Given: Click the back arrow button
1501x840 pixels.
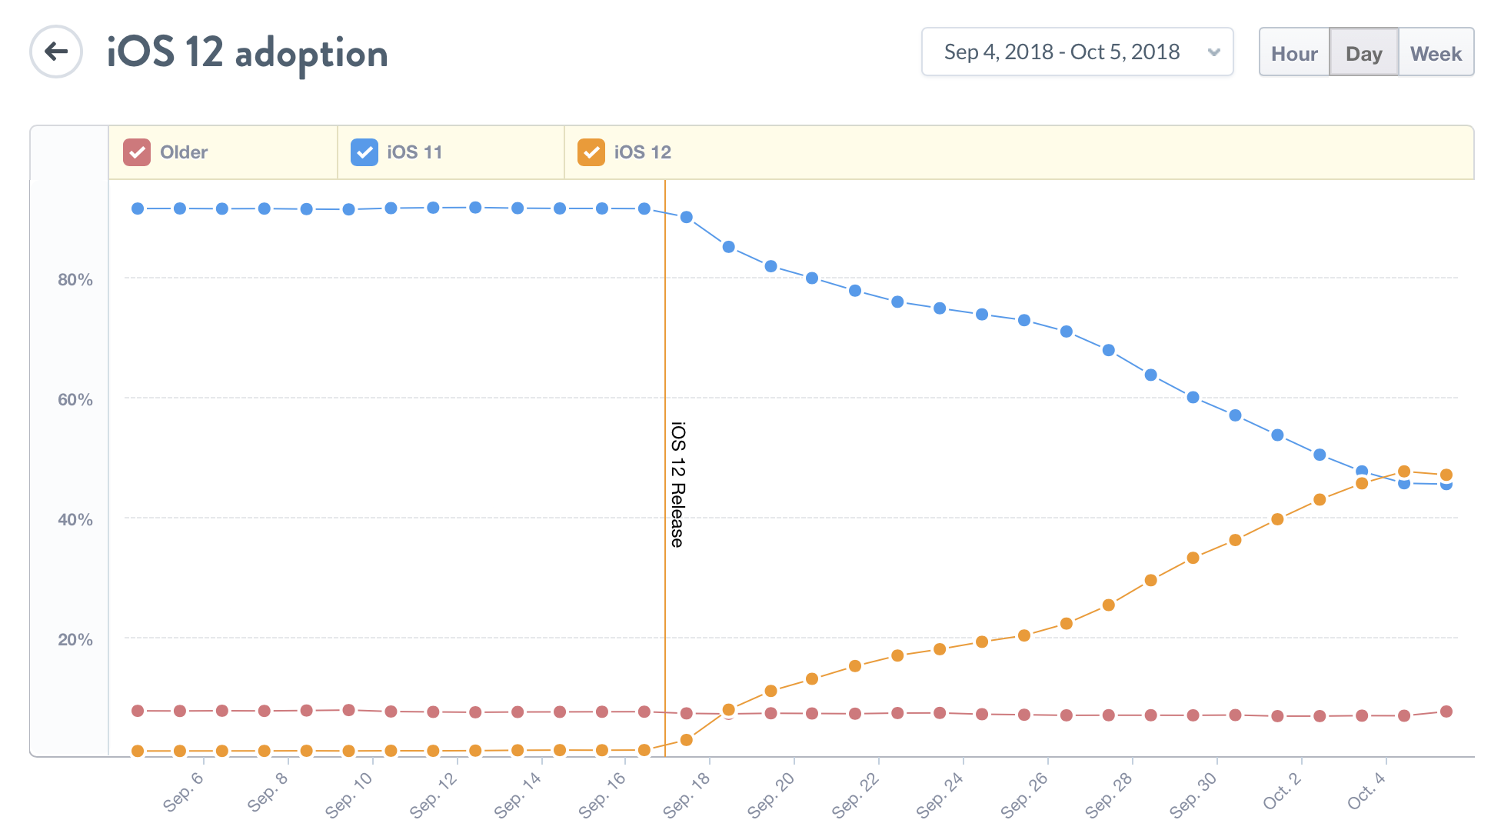Looking at the screenshot, I should [56, 52].
